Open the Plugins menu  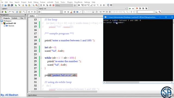pyautogui.click(x=70, y=2)
